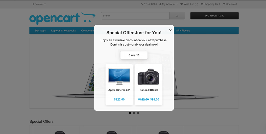This screenshot has height=134, width=266.
Task: Open the Canon EOS 5D camera image
Action: point(148,76)
